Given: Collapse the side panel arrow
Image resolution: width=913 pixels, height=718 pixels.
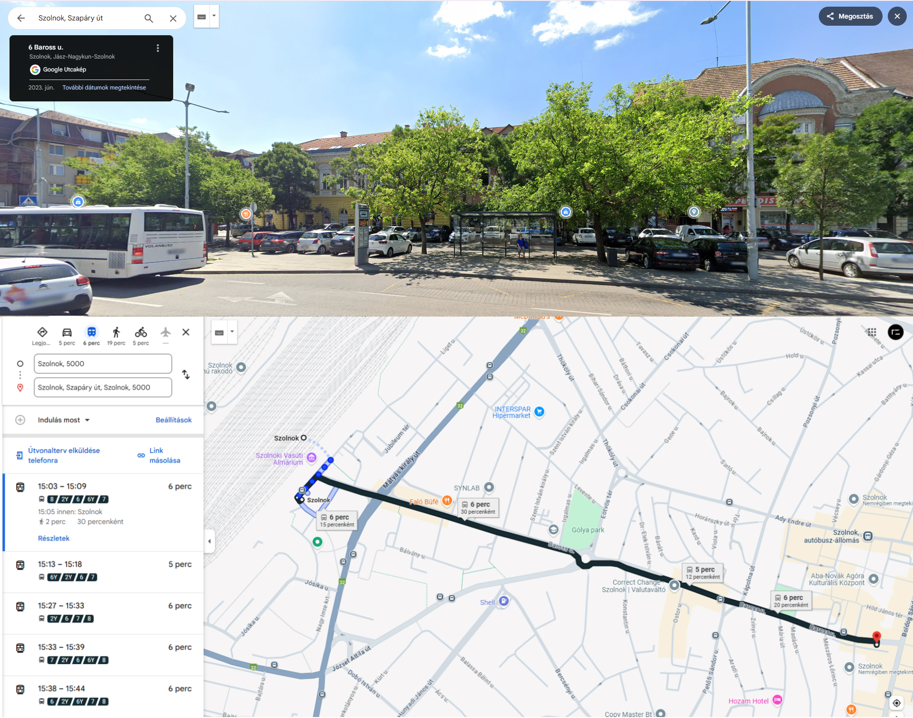Looking at the screenshot, I should point(209,541).
